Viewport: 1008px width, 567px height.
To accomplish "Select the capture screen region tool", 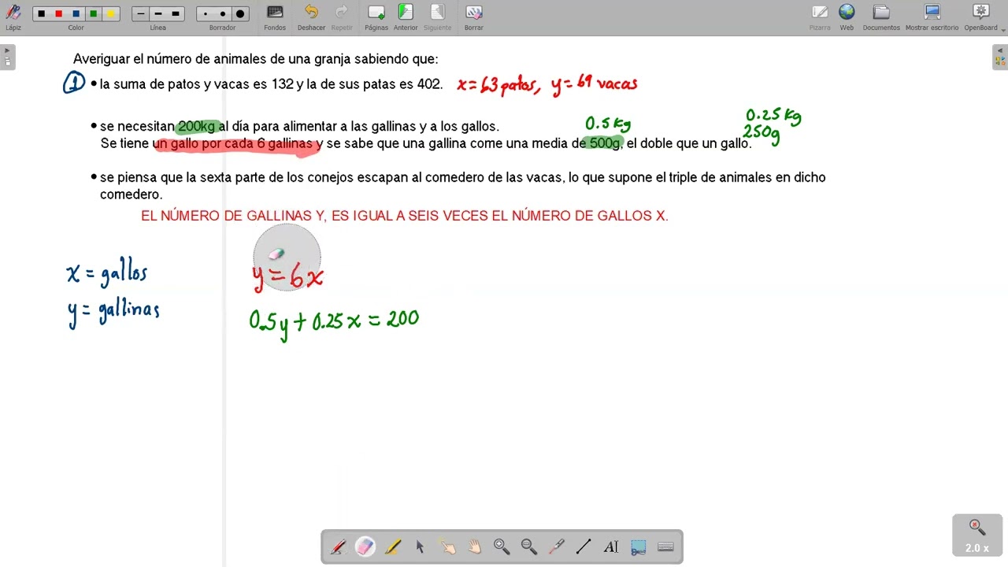I will pos(638,547).
